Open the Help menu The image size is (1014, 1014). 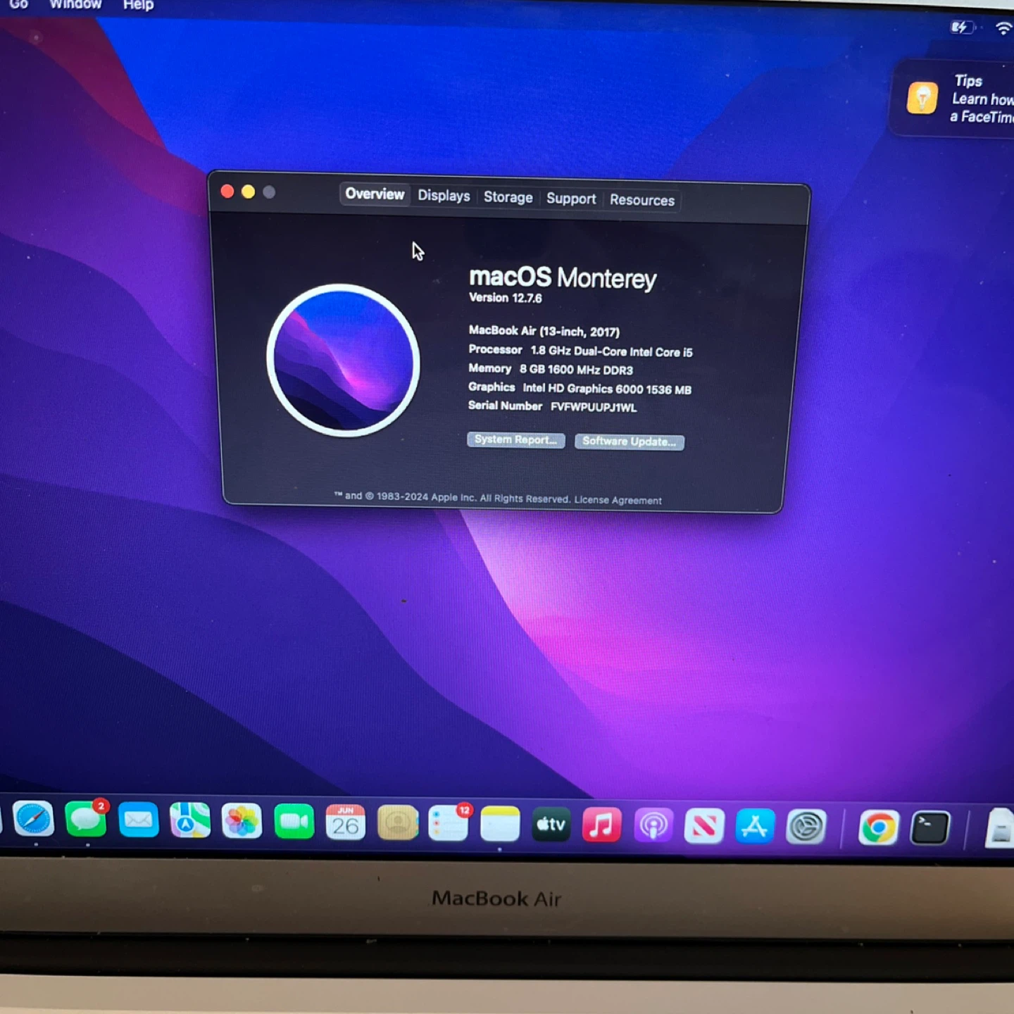point(138,5)
